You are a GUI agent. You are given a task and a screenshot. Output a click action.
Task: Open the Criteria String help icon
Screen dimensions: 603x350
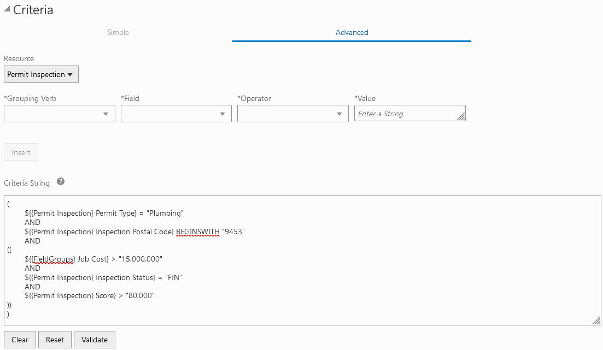[61, 182]
